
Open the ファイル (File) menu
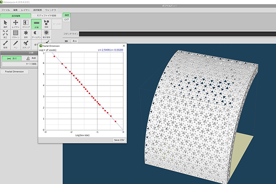point(6,10)
